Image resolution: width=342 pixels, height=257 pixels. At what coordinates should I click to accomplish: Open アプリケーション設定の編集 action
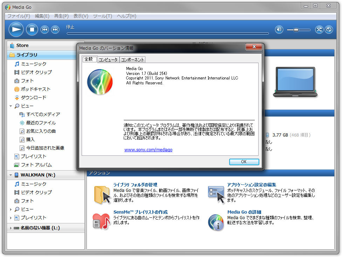[252, 185]
